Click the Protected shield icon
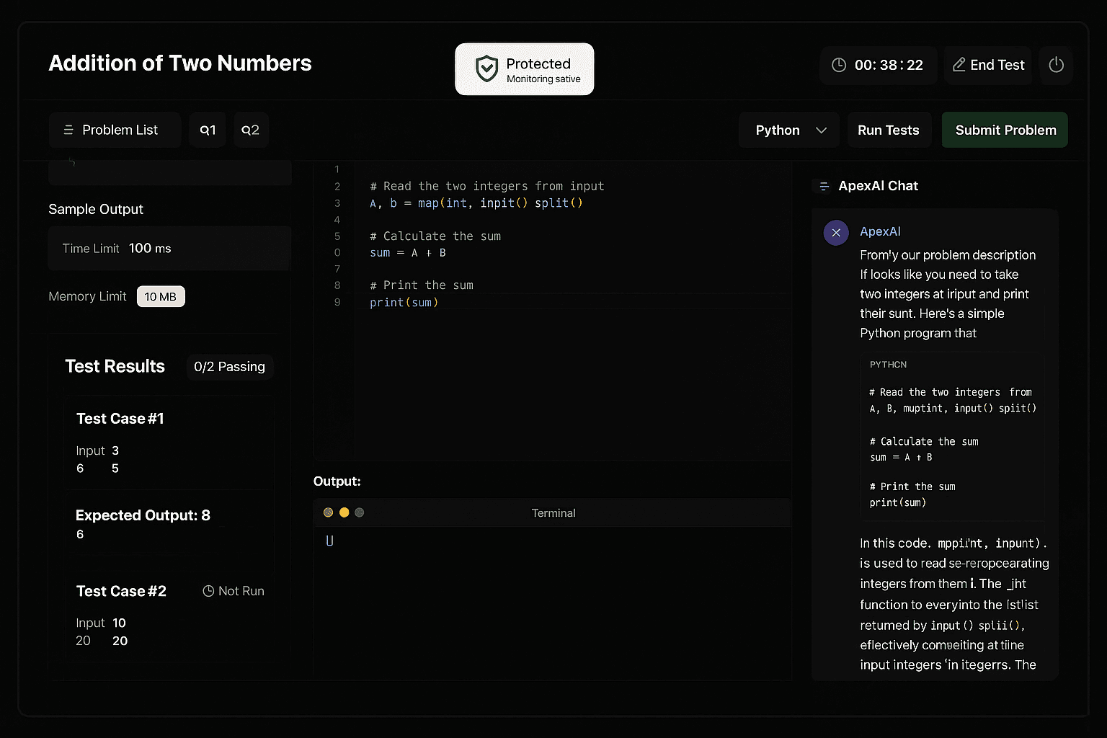 (x=486, y=68)
